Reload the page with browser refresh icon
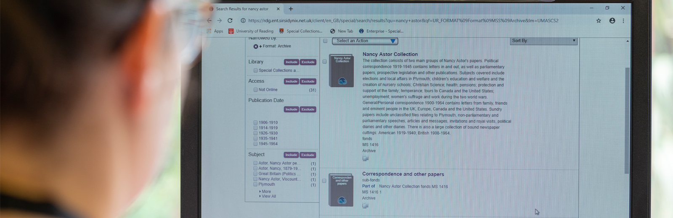Image resolution: width=673 pixels, height=218 pixels. tap(230, 21)
